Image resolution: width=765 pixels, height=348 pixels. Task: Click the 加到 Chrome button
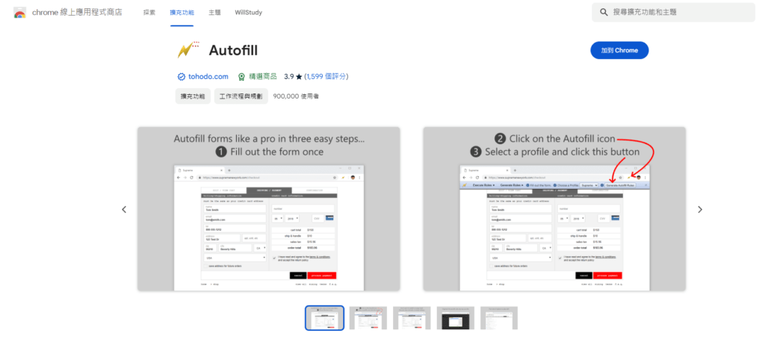[619, 50]
